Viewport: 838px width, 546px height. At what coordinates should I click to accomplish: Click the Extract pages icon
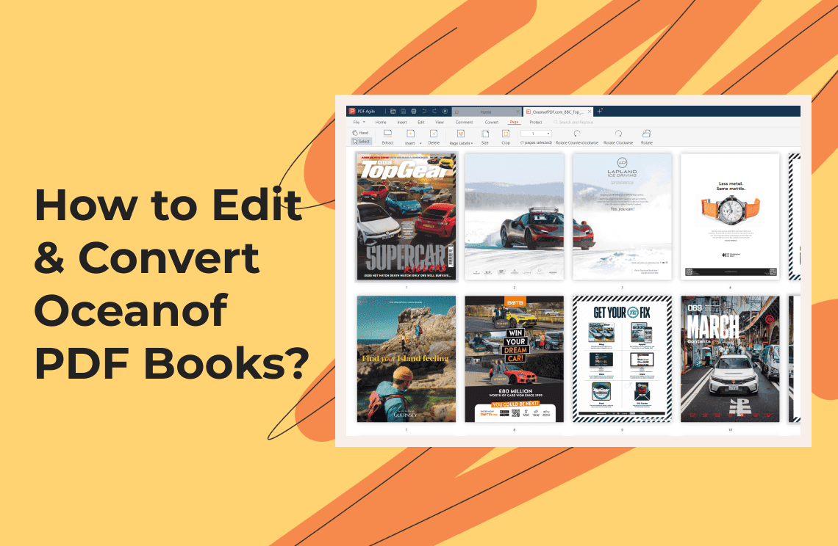(x=388, y=133)
